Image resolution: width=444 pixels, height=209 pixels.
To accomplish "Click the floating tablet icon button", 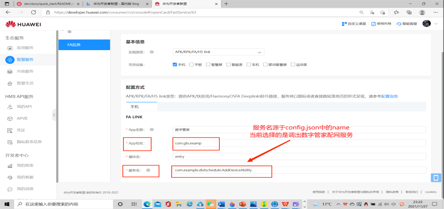I will (x=436, y=178).
